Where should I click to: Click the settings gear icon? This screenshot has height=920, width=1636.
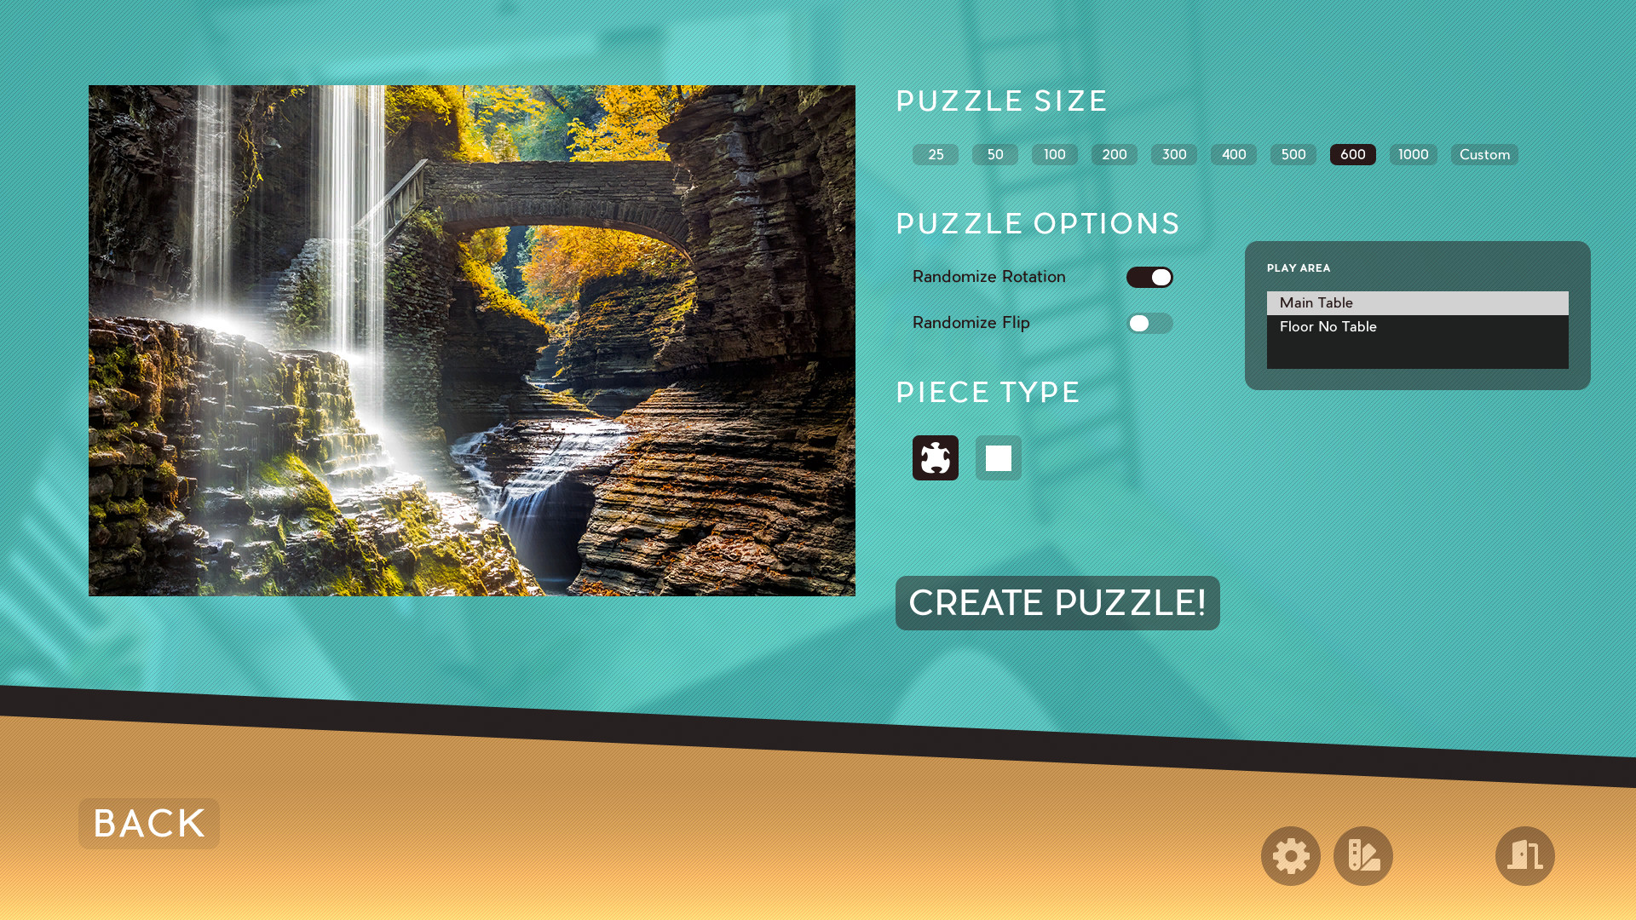1290,855
